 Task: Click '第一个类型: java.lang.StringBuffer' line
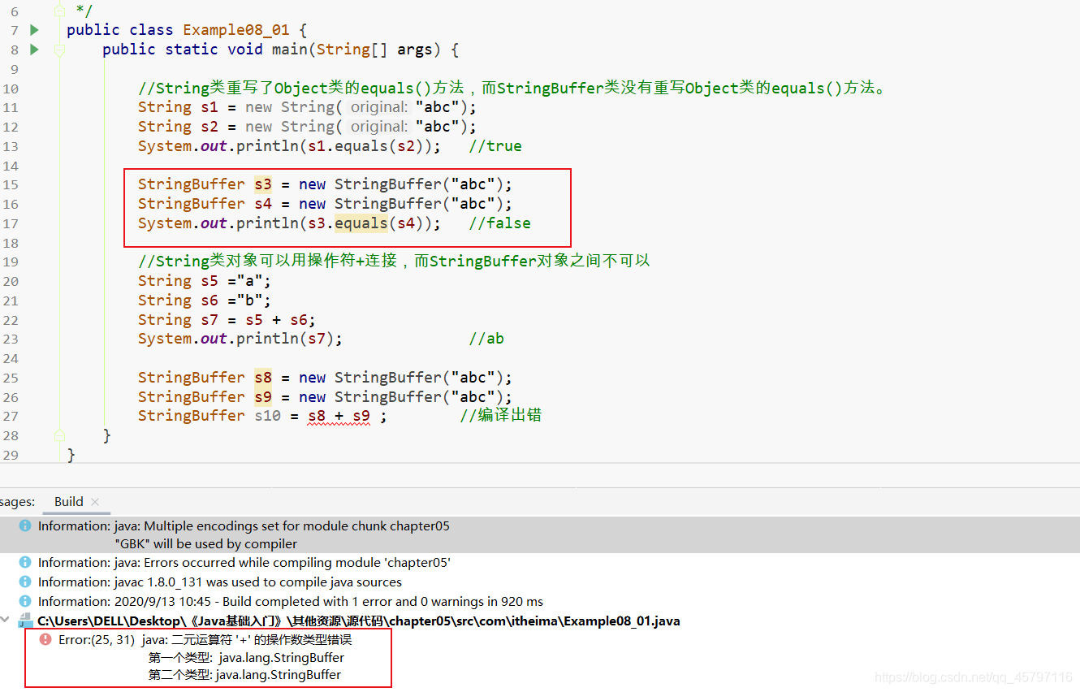point(246,658)
